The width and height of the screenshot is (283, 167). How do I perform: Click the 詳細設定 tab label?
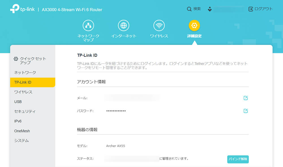pyautogui.click(x=194, y=36)
